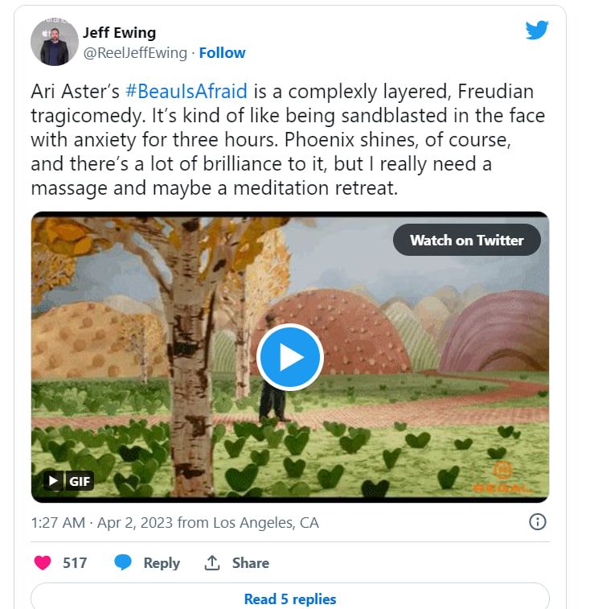Follow @ReelJeffEwing via the Follow link
Image resolution: width=594 pixels, height=609 pixels.
pos(222,53)
